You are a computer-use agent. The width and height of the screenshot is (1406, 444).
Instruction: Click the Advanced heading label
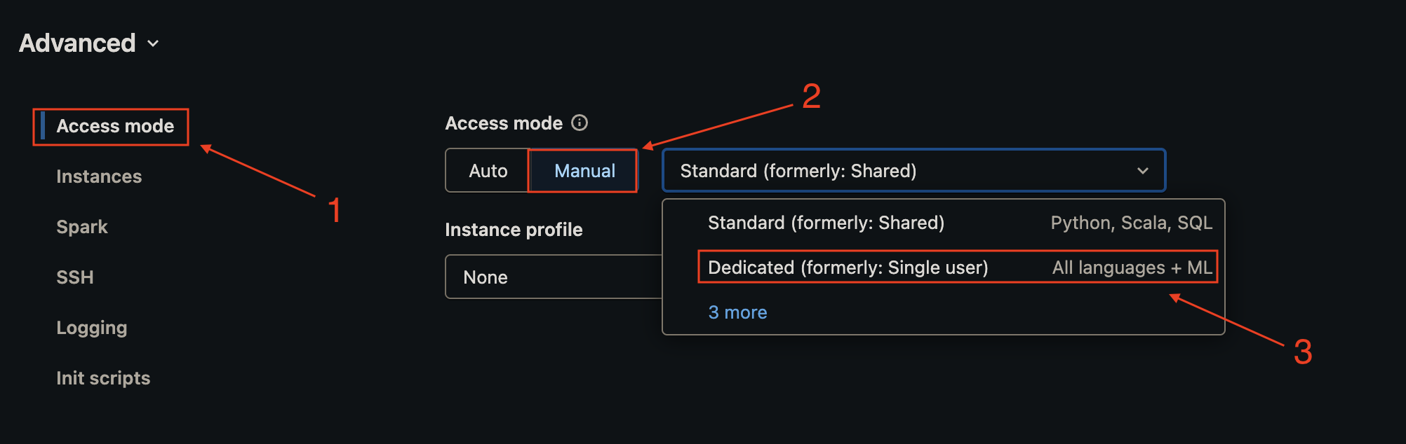pos(77,43)
